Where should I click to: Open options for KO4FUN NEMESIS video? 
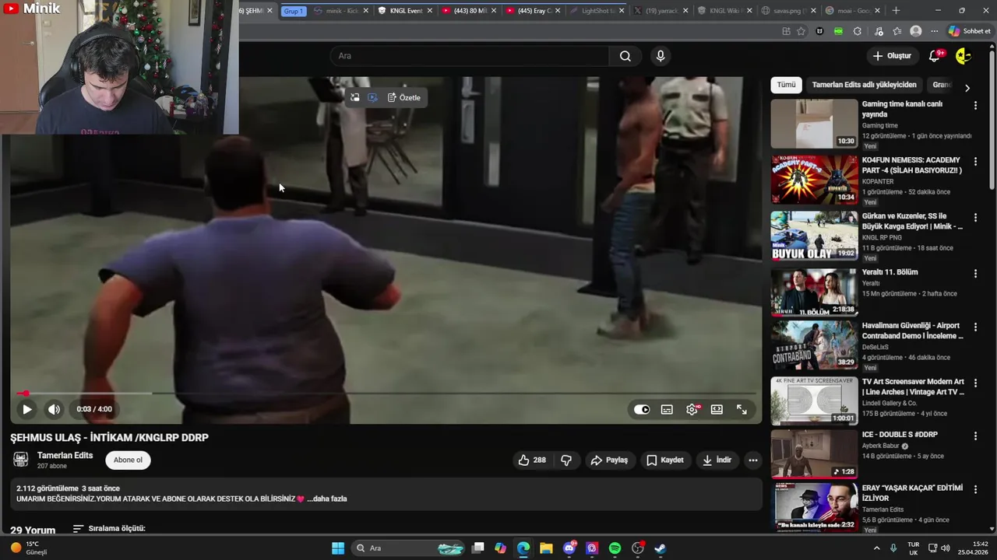(975, 161)
